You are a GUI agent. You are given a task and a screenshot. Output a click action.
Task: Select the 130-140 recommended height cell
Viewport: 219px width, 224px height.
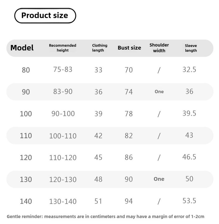click(63, 202)
